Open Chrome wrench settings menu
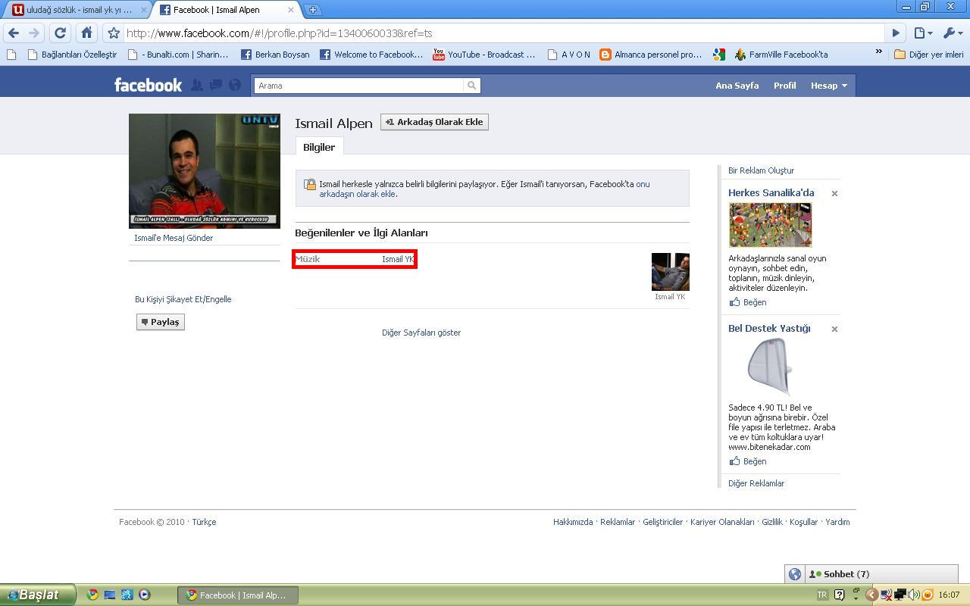Viewport: 970px width, 606px height. coord(953,33)
